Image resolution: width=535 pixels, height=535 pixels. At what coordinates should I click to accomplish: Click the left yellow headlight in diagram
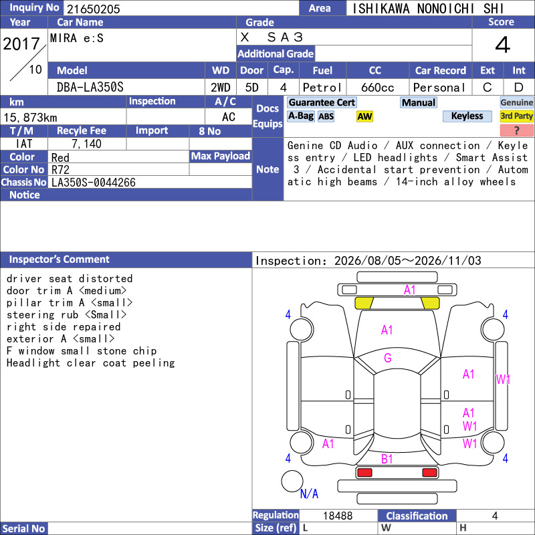click(364, 303)
